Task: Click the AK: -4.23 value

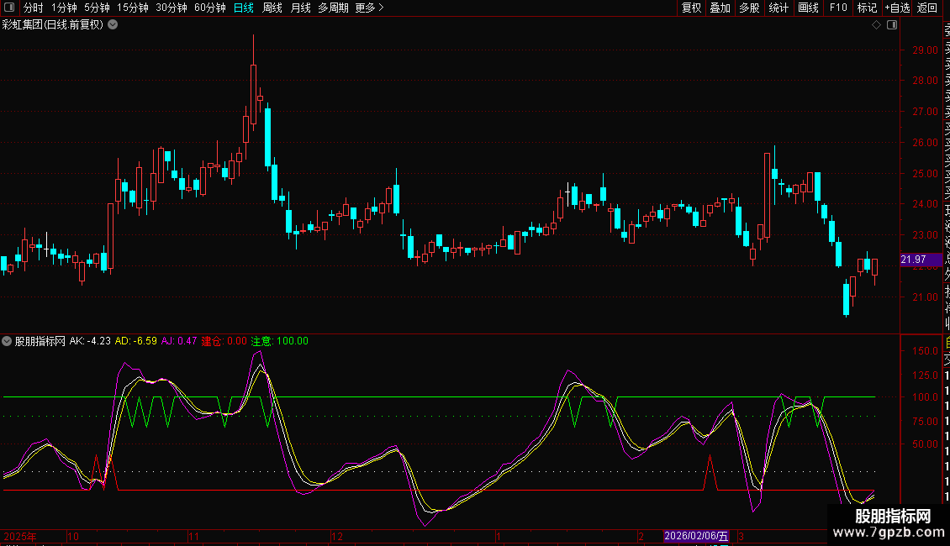Action: pos(90,341)
